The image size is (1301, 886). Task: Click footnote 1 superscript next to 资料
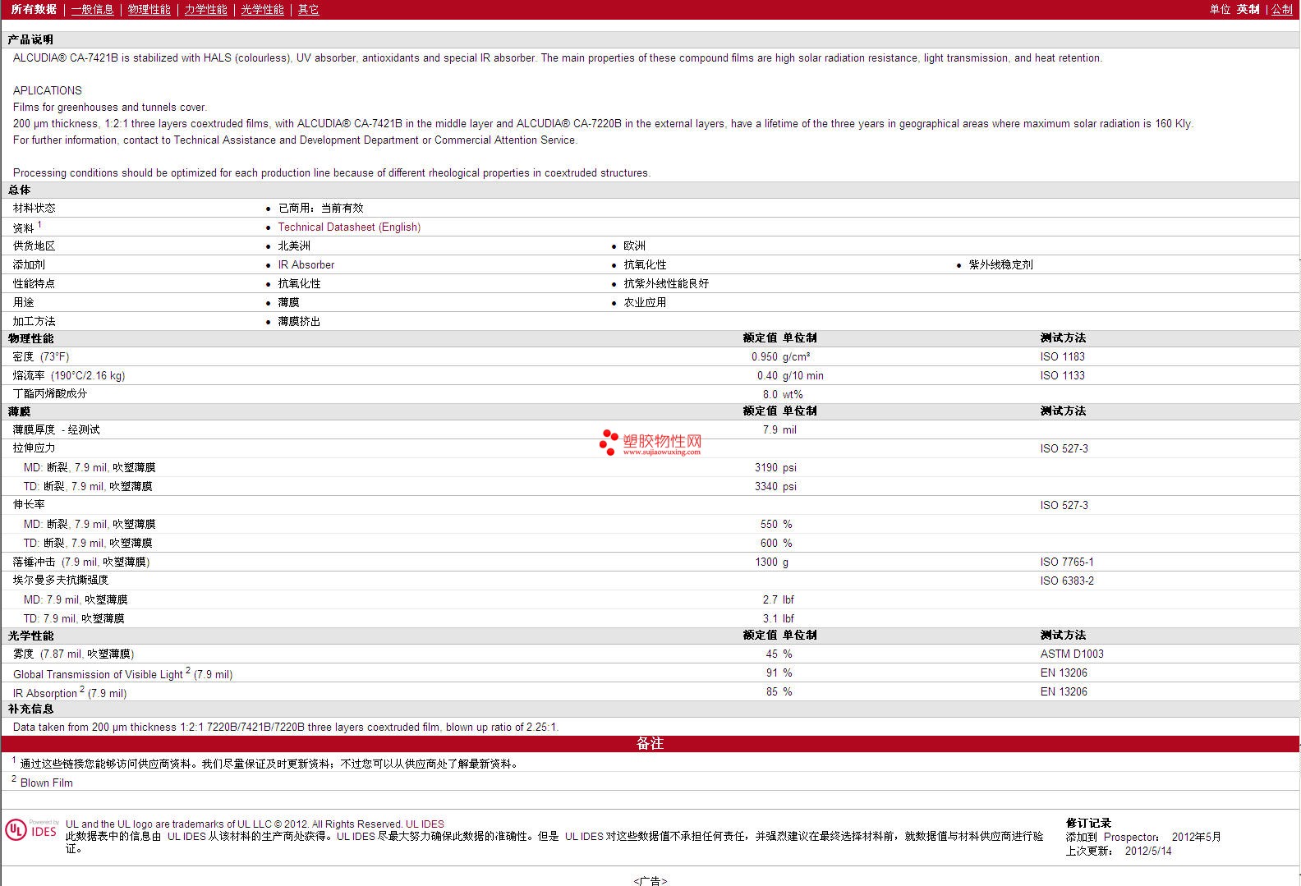point(39,224)
